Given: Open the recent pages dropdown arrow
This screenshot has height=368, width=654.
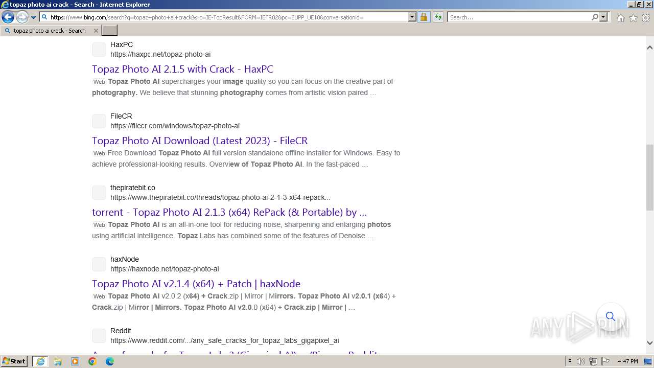Looking at the screenshot, I should [x=33, y=17].
